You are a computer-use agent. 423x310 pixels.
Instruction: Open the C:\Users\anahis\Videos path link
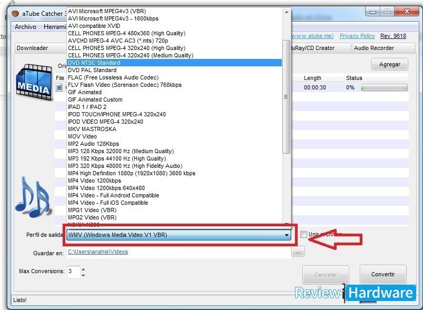pyautogui.click(x=98, y=252)
